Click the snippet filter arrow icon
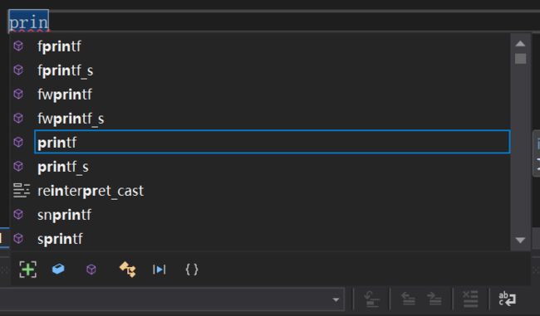Image resolution: width=540 pixels, height=316 pixels. click(x=160, y=270)
